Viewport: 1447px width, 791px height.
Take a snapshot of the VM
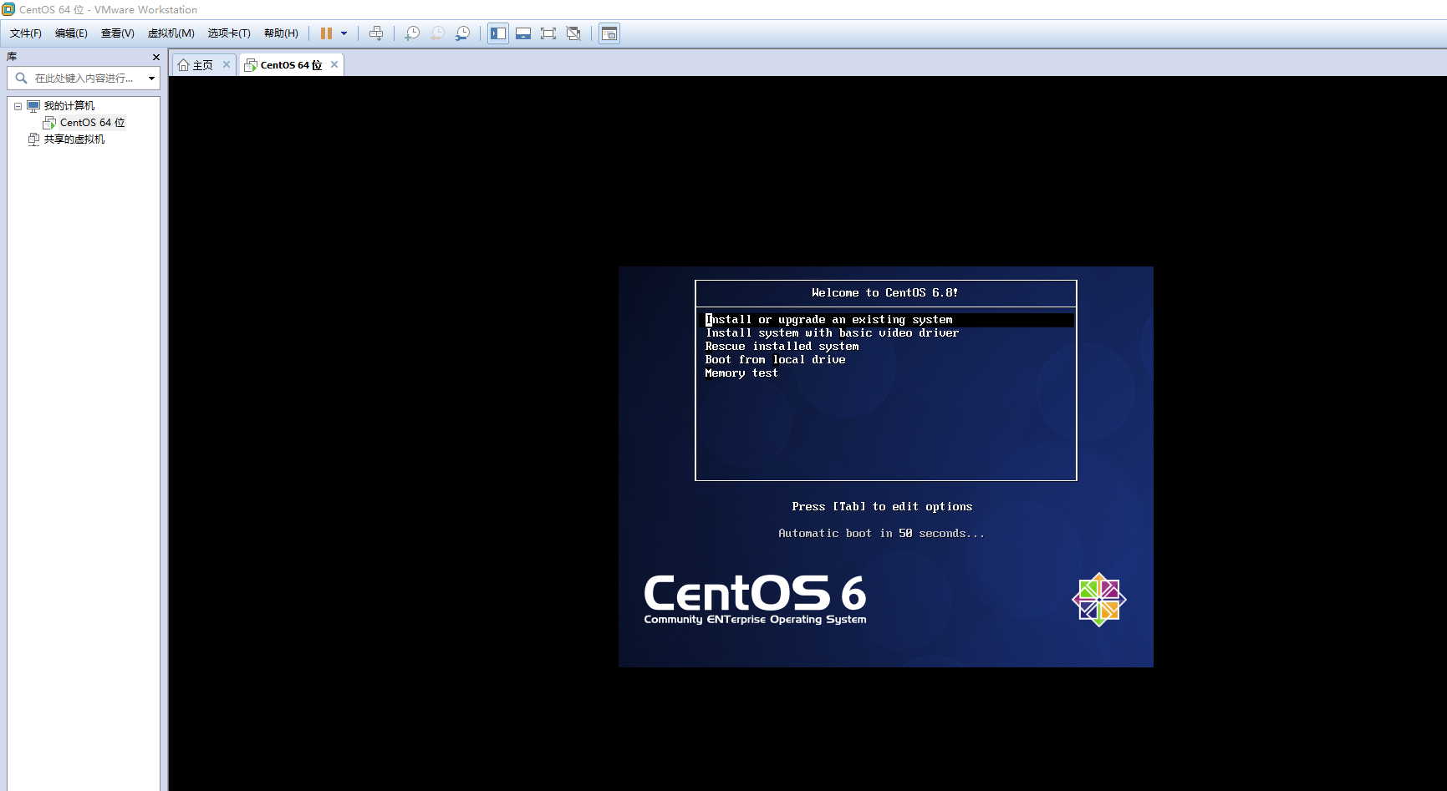tap(412, 33)
